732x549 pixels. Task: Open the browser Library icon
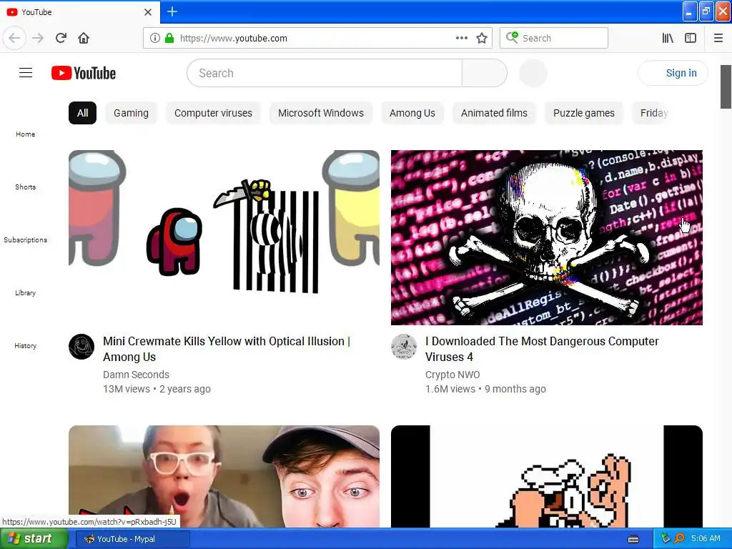pyautogui.click(x=668, y=39)
